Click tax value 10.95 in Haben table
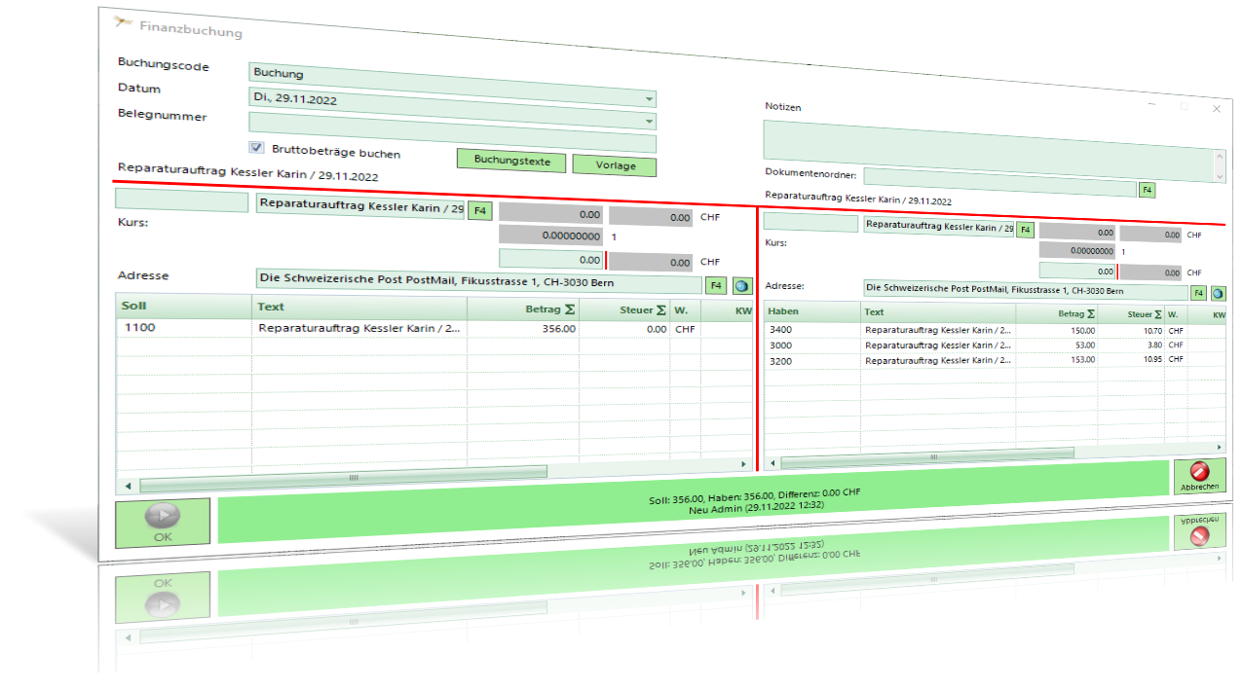The width and height of the screenshot is (1243, 690). pos(1152,360)
